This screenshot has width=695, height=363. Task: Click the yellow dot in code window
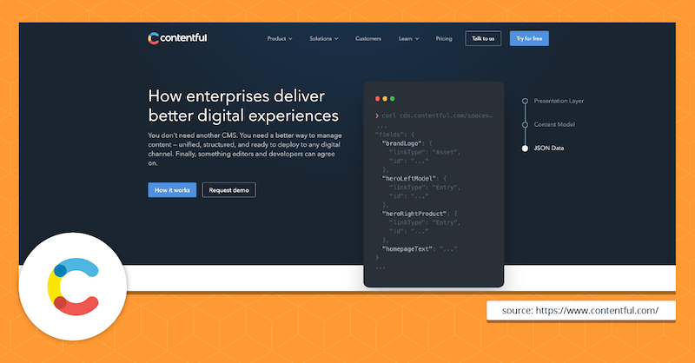[x=385, y=99]
